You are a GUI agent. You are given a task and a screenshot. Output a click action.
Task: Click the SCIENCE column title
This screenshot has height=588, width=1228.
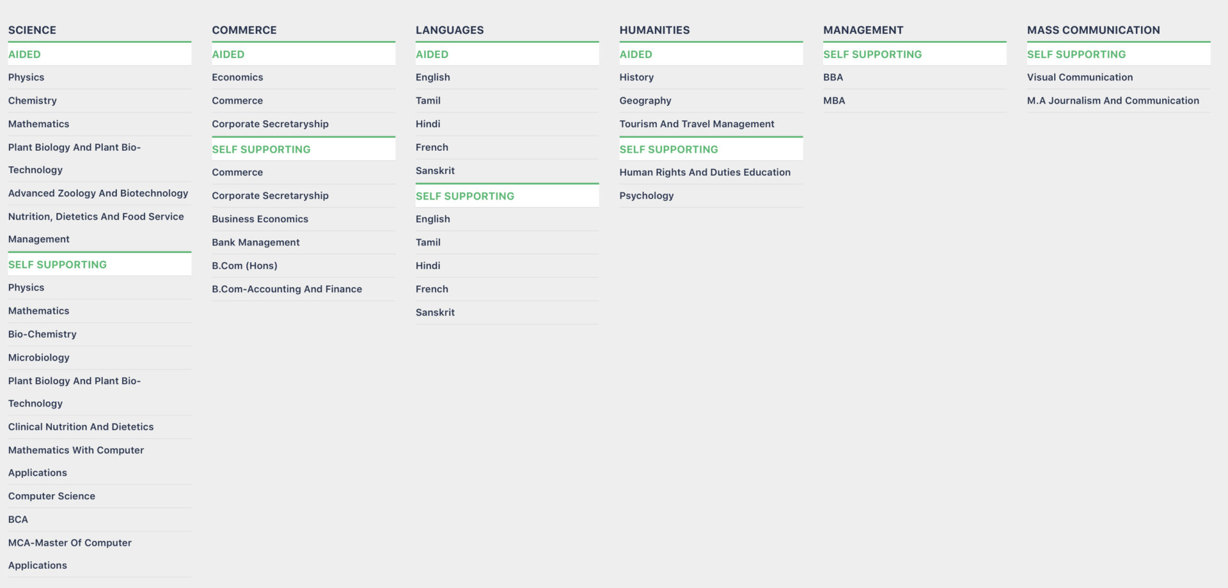coord(32,30)
